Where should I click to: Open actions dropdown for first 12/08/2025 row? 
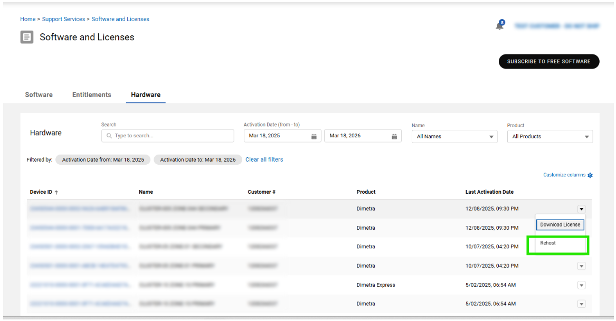pos(582,209)
